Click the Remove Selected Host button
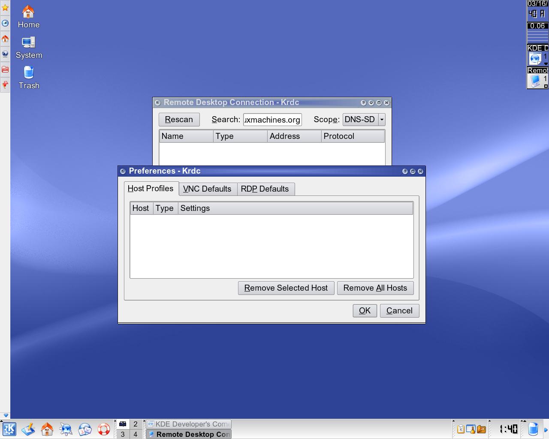549x439 pixels. pyautogui.click(x=286, y=288)
